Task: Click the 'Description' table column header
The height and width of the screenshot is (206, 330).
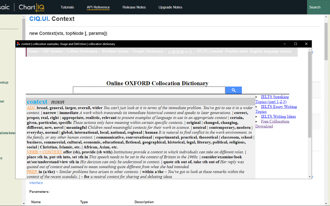Action: click(x=144, y=202)
